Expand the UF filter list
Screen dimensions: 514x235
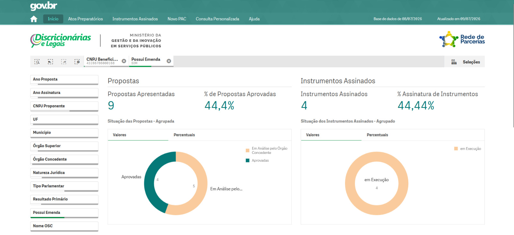(x=64, y=120)
